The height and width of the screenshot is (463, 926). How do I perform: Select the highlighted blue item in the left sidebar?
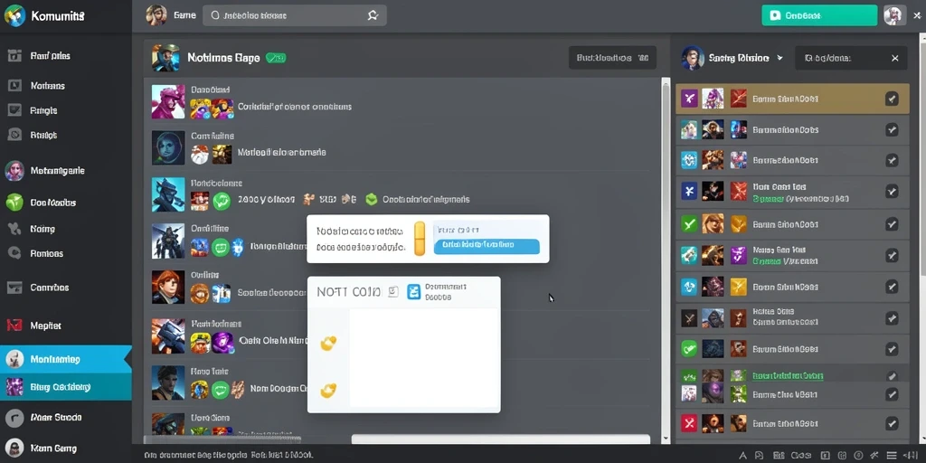[x=65, y=359]
